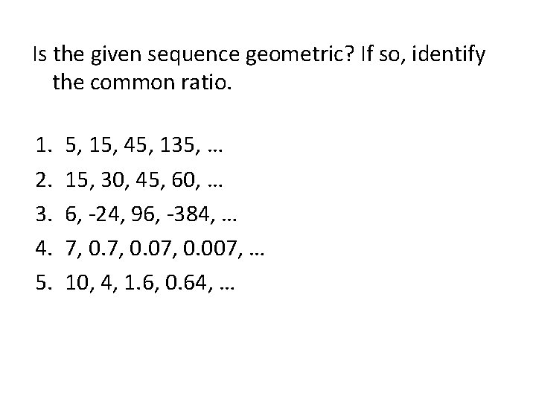Click the list number '3.' marker
This screenshot has height=402, width=536.
[44, 214]
